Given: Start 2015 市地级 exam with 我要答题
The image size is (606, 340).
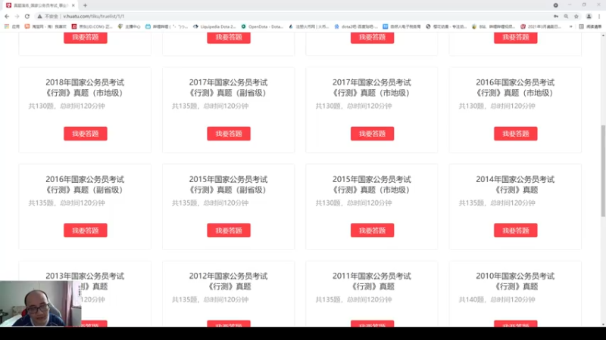Looking at the screenshot, I should (372, 230).
